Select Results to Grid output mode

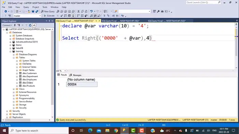point(95,16)
